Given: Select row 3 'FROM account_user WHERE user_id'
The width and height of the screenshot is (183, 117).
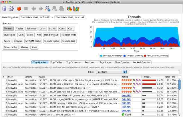Looking at the screenshot, I should tap(90, 88).
